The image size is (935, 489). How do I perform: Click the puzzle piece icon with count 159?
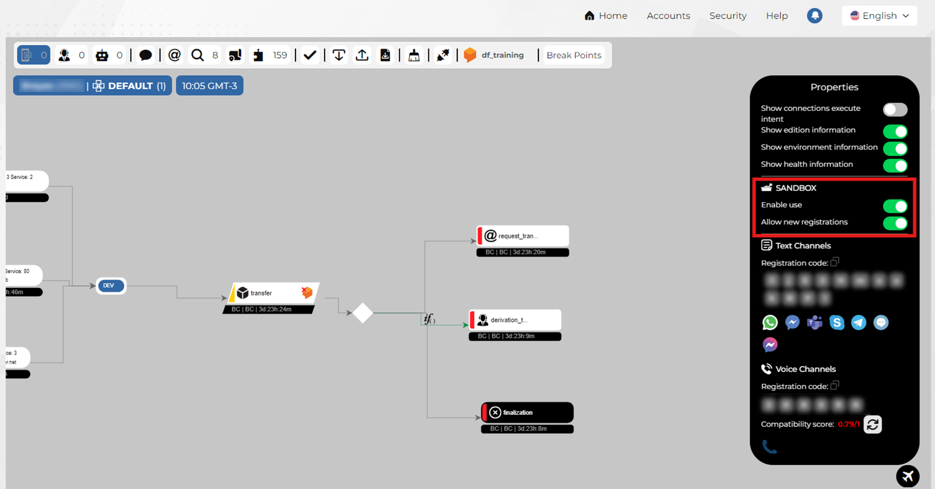coord(258,55)
